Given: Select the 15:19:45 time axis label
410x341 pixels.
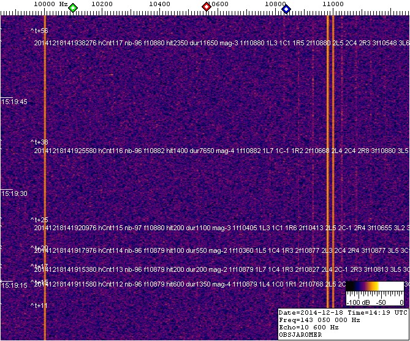Looking at the screenshot, I should pyautogui.click(x=13, y=102).
